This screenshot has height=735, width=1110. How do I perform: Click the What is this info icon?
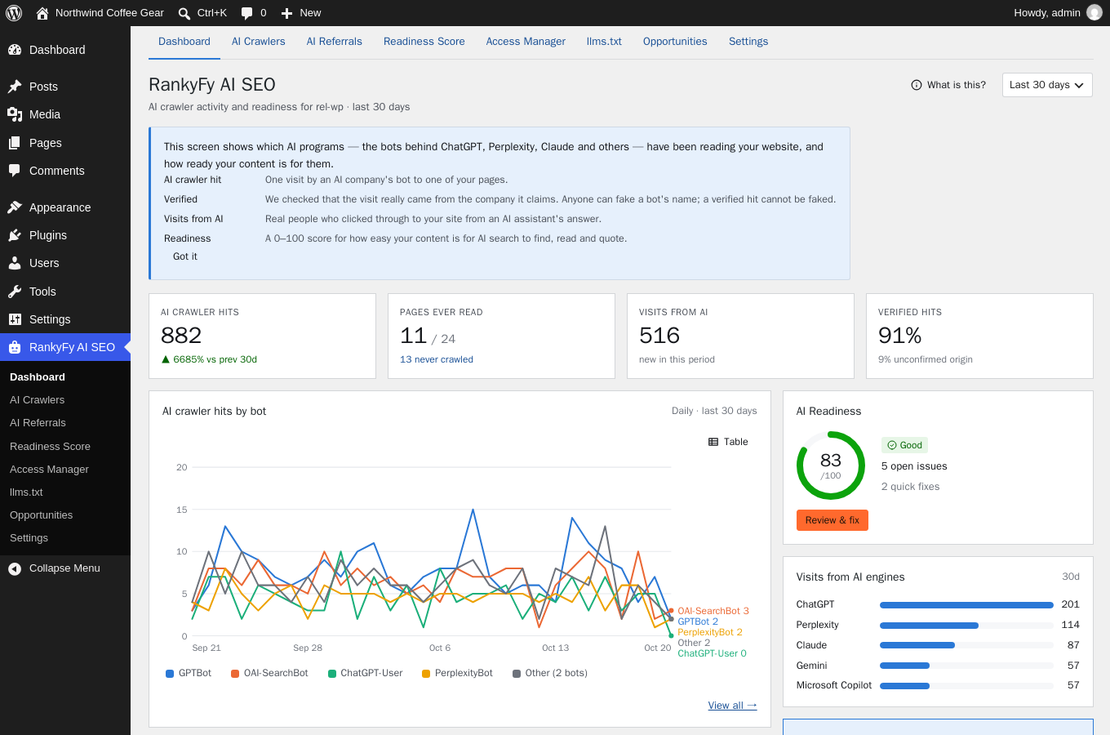(x=917, y=85)
